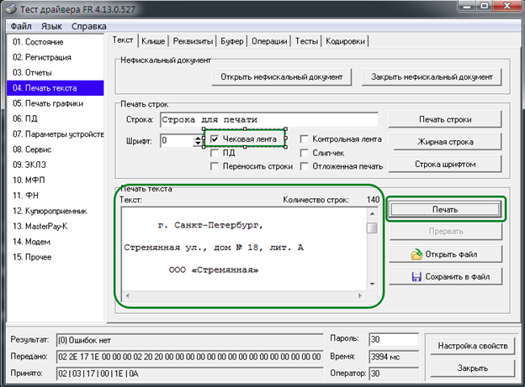Viewport: 525px width, 387px height.
Task: Click the Строка input field
Action: (x=268, y=118)
